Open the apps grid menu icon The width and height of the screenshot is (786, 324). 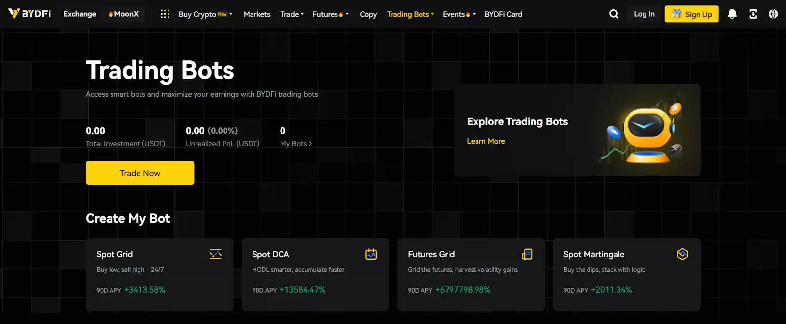tap(165, 14)
